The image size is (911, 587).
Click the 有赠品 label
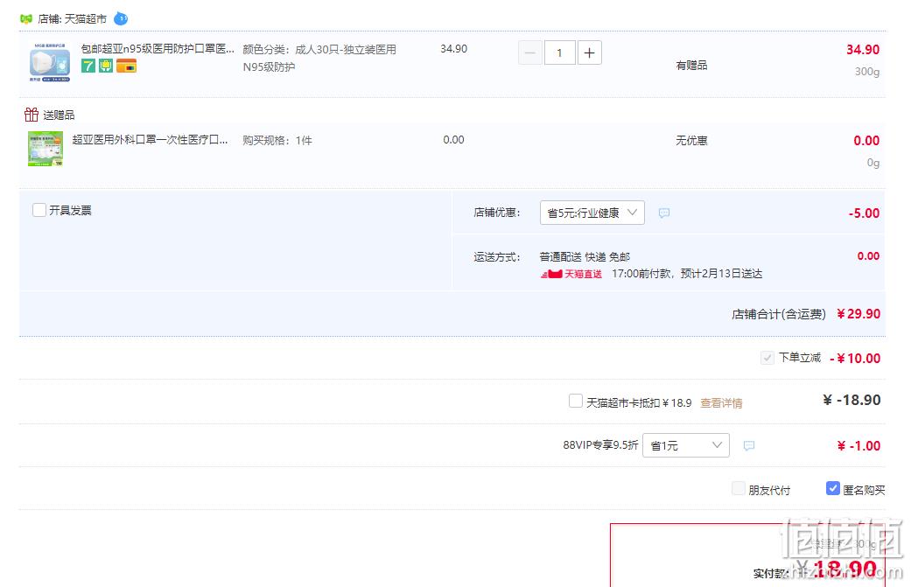[x=691, y=65]
